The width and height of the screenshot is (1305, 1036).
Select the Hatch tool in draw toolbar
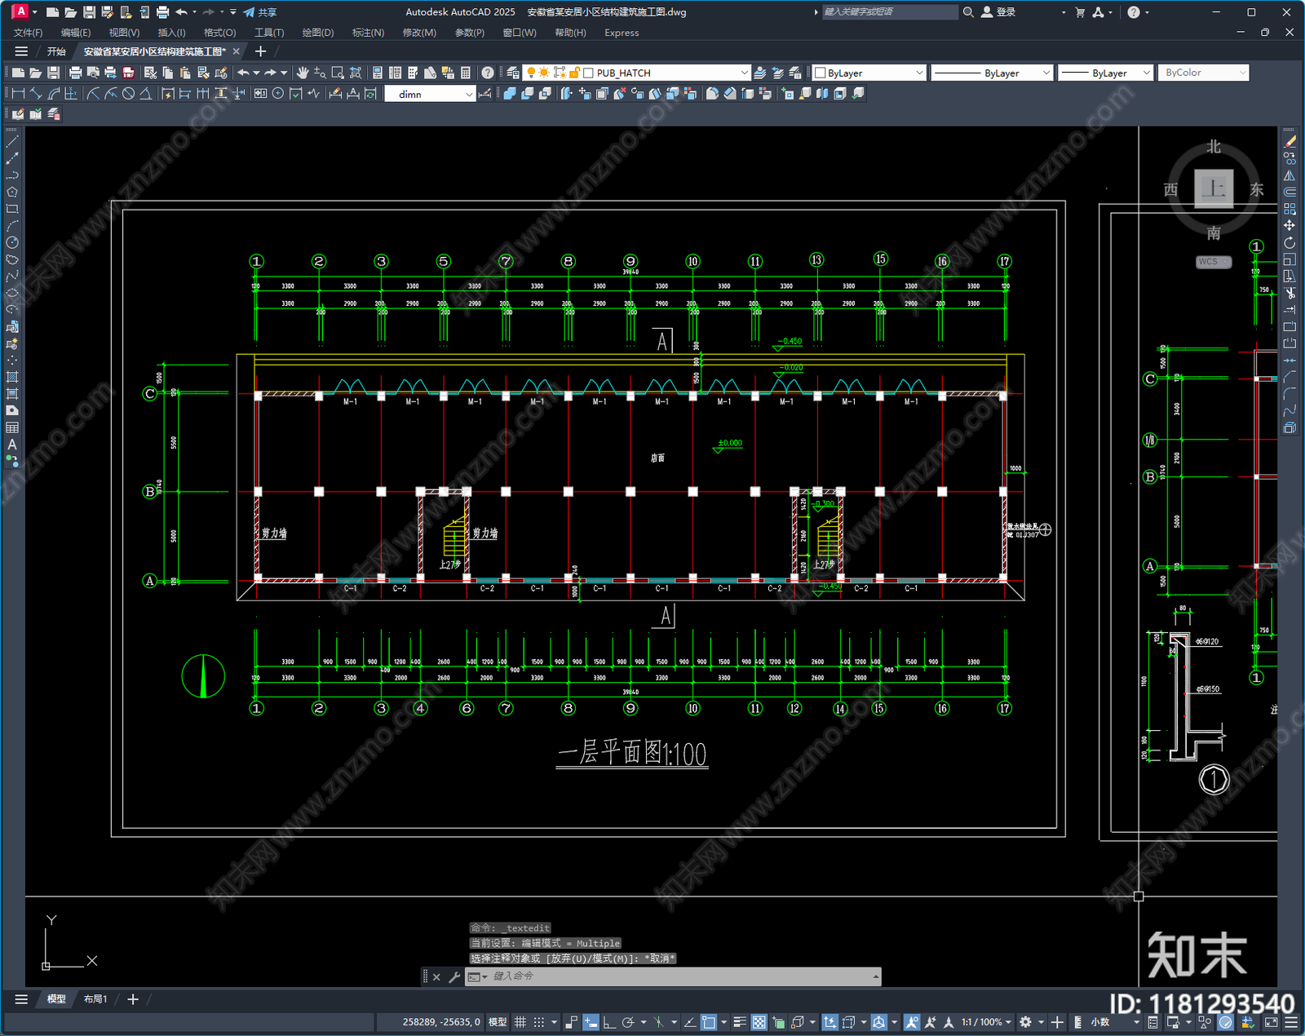pyautogui.click(x=12, y=377)
